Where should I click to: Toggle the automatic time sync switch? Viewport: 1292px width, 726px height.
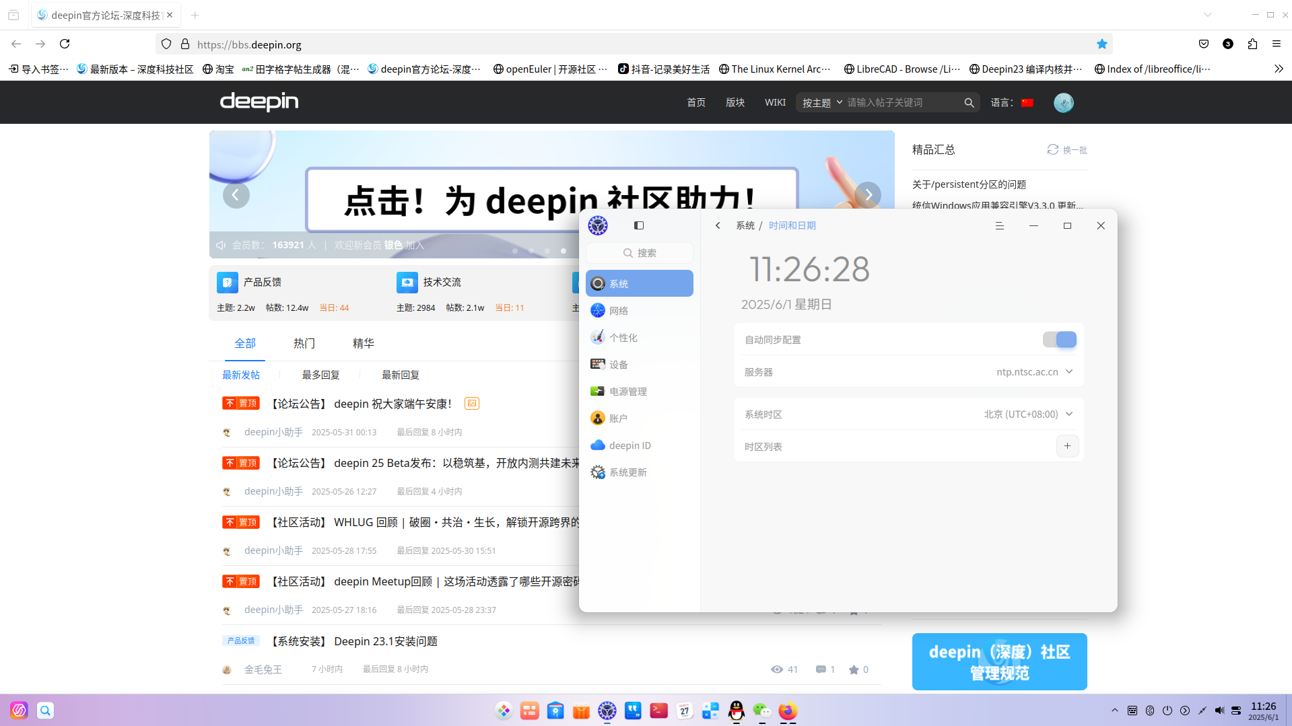coord(1059,340)
